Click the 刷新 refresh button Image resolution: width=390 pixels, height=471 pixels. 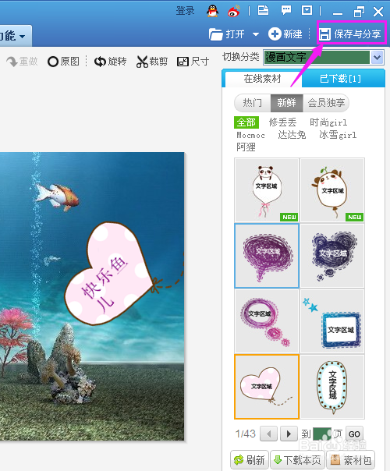tap(250, 459)
